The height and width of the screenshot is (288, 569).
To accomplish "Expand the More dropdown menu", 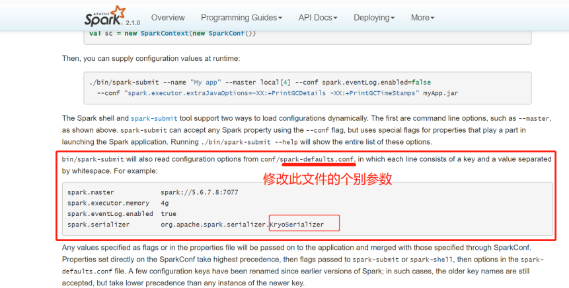I will [x=422, y=17].
